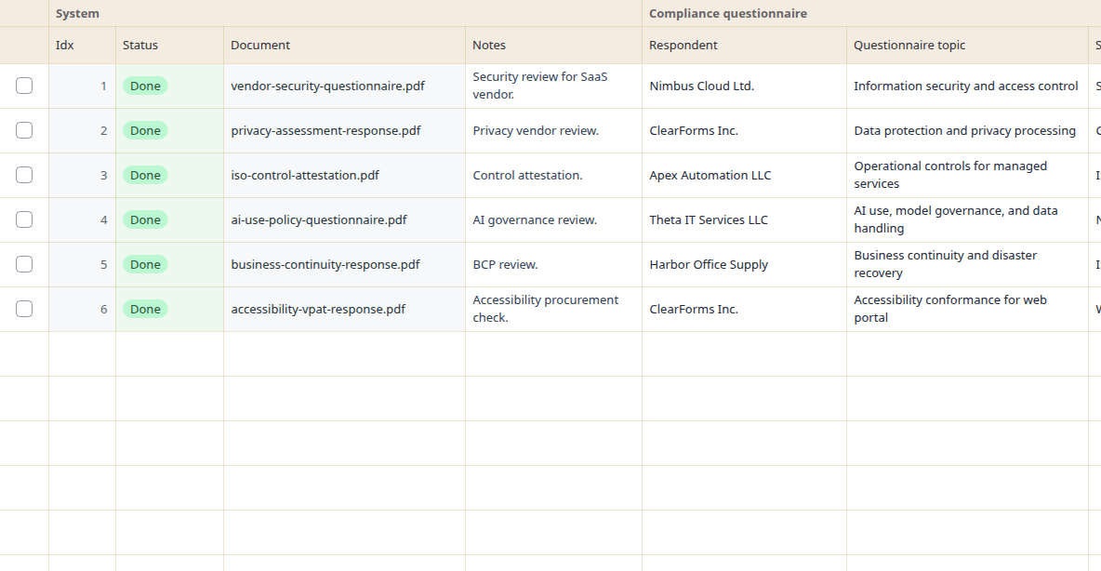Tick the checkbox for row 2
Screen dimensions: 1101x571
point(24,130)
